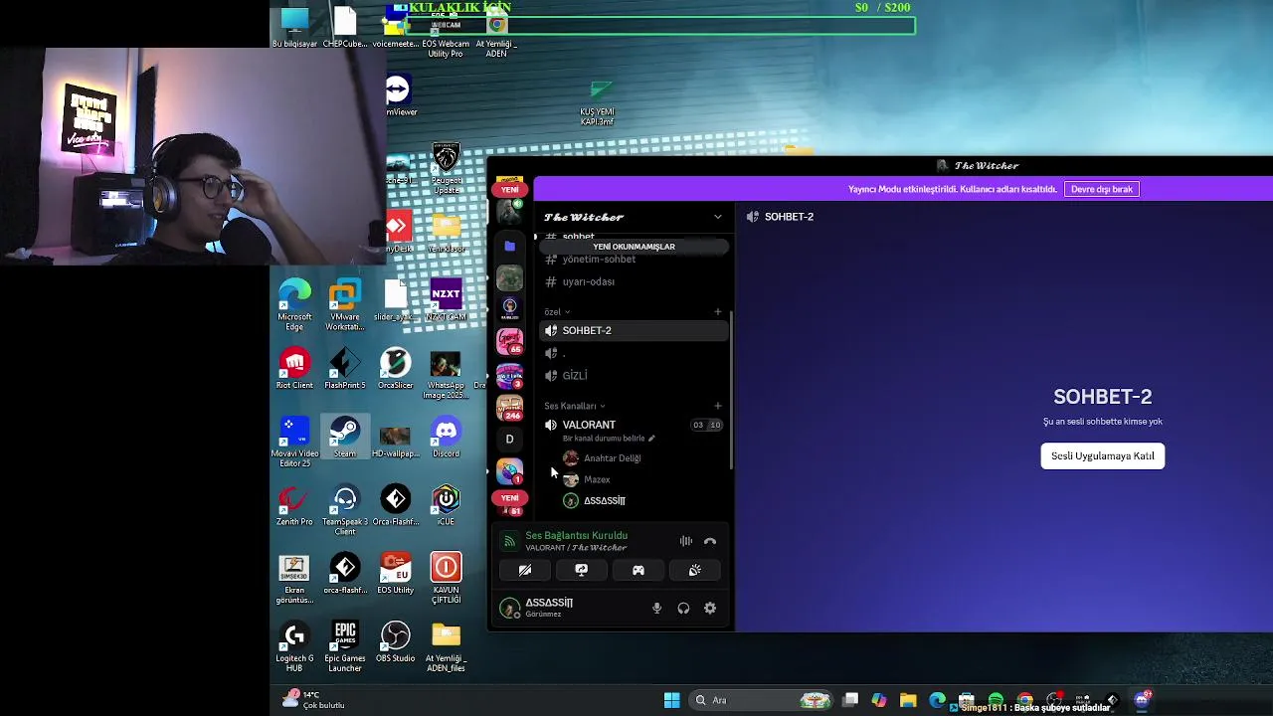Toggle headphone deafen in Discord
The image size is (1273, 716).
coord(683,608)
